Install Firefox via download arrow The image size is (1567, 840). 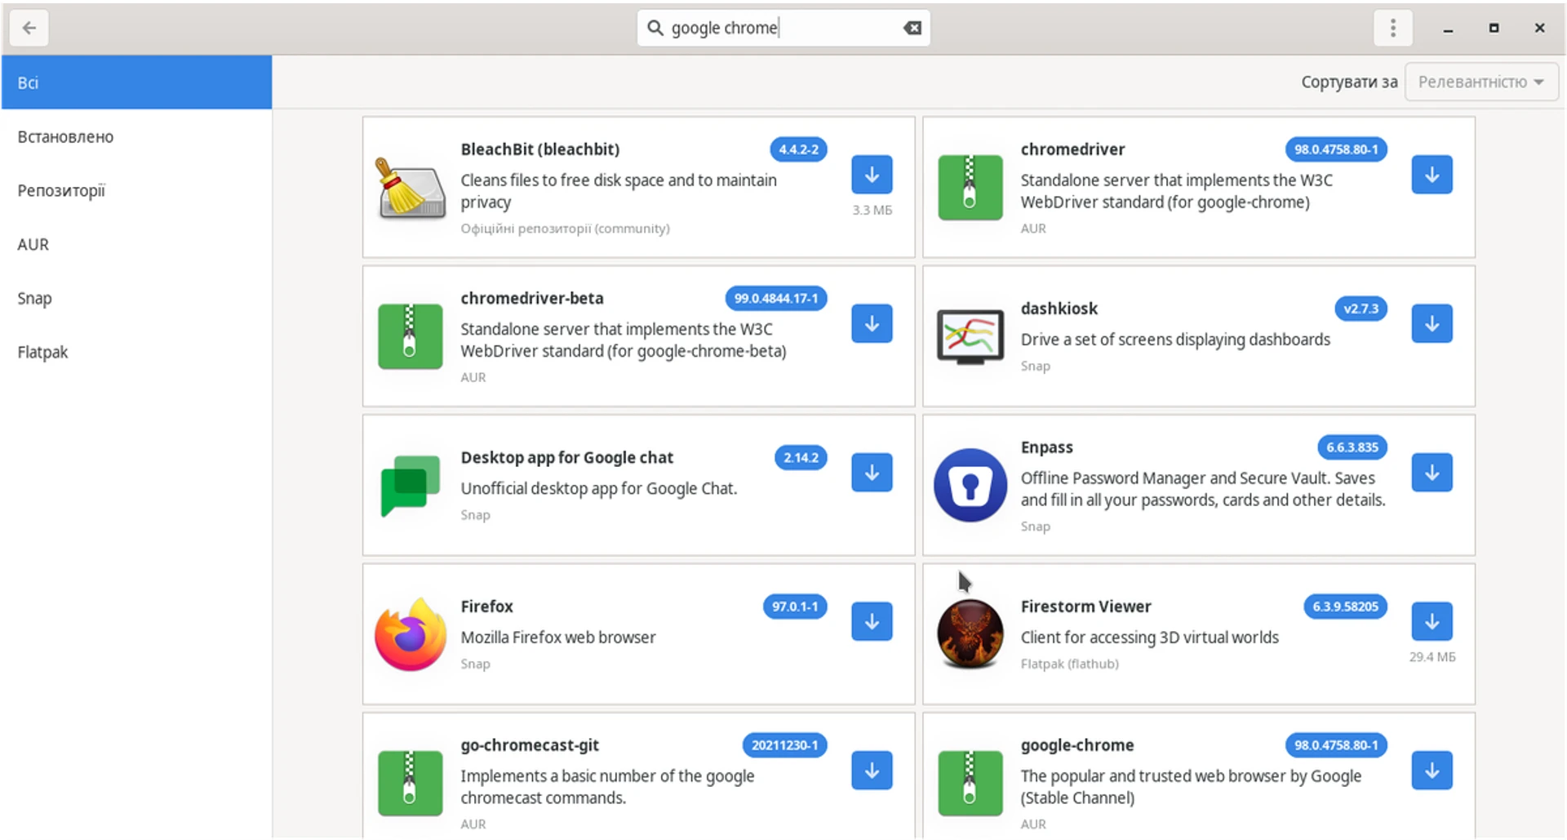(872, 622)
